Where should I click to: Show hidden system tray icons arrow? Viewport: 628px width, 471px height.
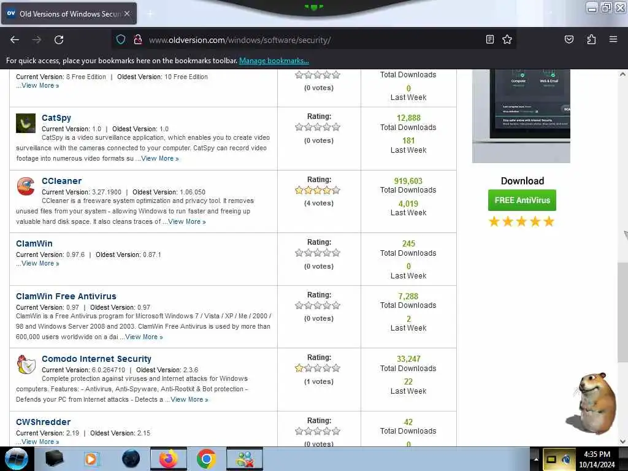point(536,459)
